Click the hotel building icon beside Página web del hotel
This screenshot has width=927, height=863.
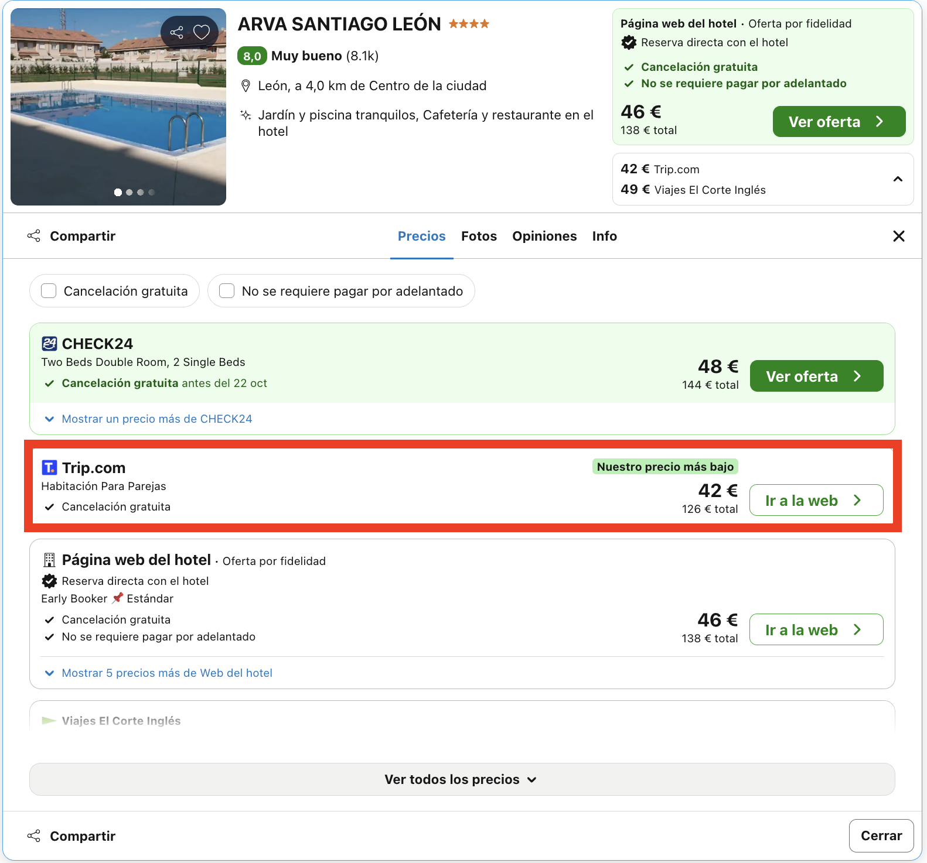click(49, 560)
